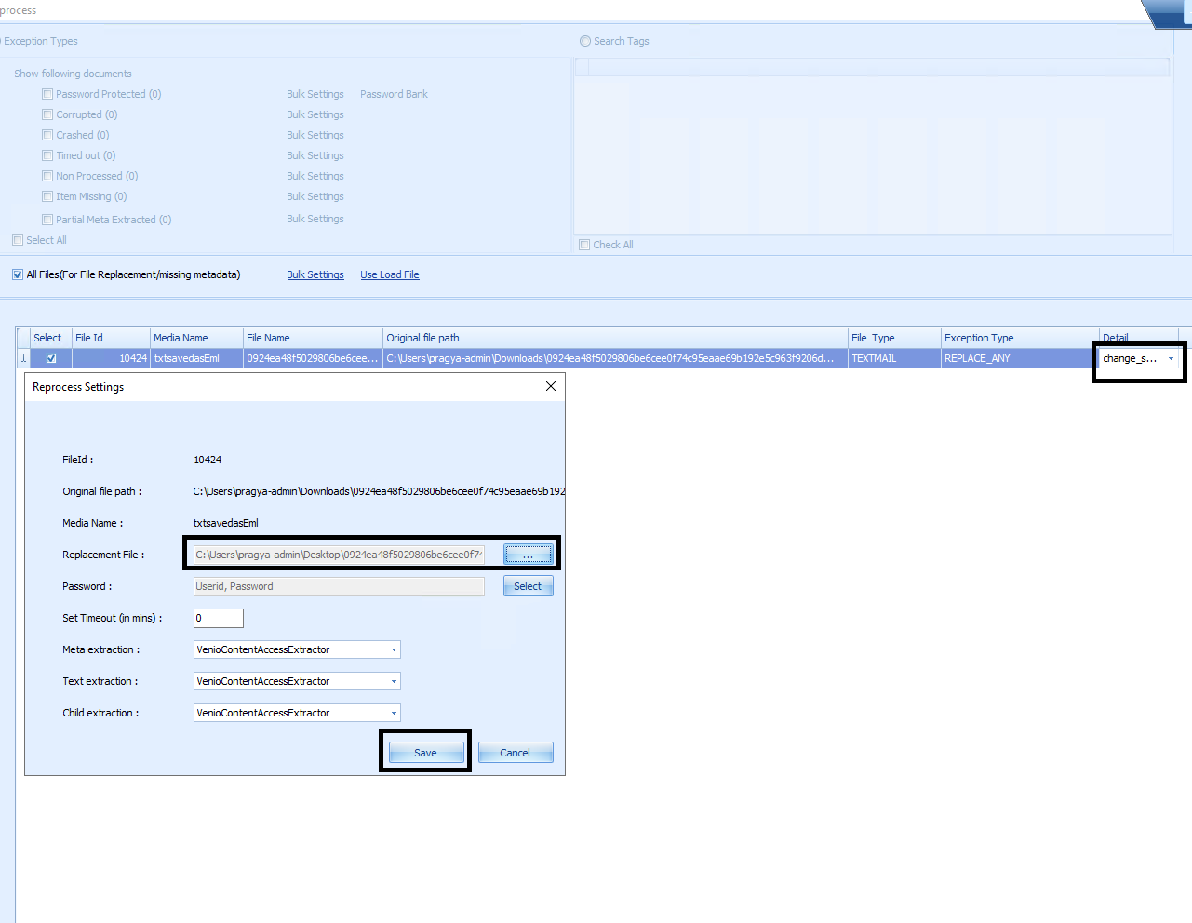The image size is (1192, 923).
Task: Expand the change_s... Detail dropdown
Action: pyautogui.click(x=1171, y=358)
